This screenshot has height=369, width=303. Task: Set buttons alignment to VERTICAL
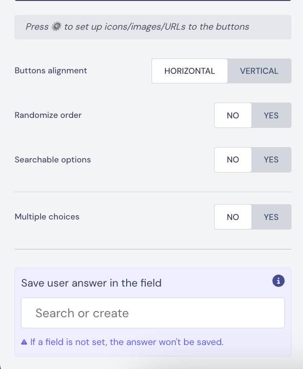pos(259,71)
